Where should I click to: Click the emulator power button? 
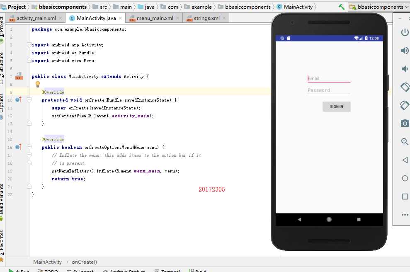click(x=405, y=32)
